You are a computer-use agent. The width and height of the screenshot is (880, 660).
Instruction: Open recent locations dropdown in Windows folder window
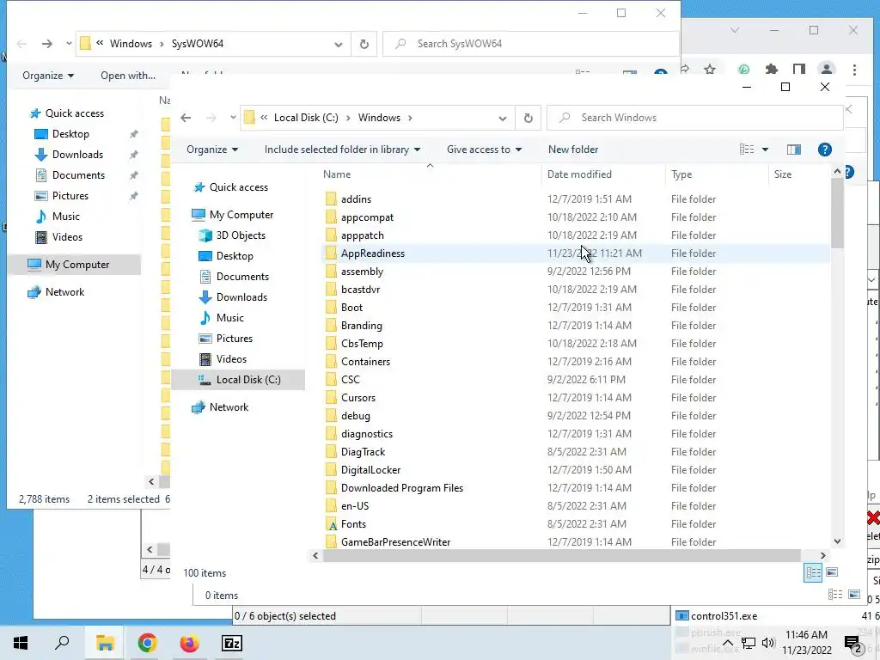click(x=233, y=117)
